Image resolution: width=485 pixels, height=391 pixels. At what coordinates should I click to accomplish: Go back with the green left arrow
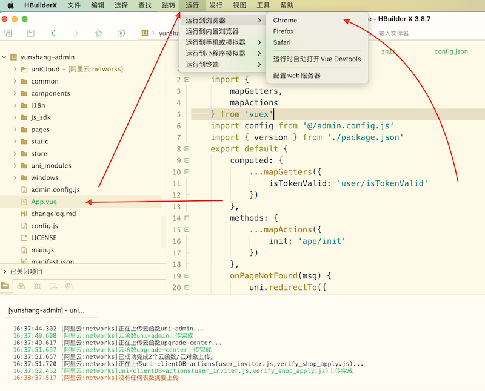[53, 33]
